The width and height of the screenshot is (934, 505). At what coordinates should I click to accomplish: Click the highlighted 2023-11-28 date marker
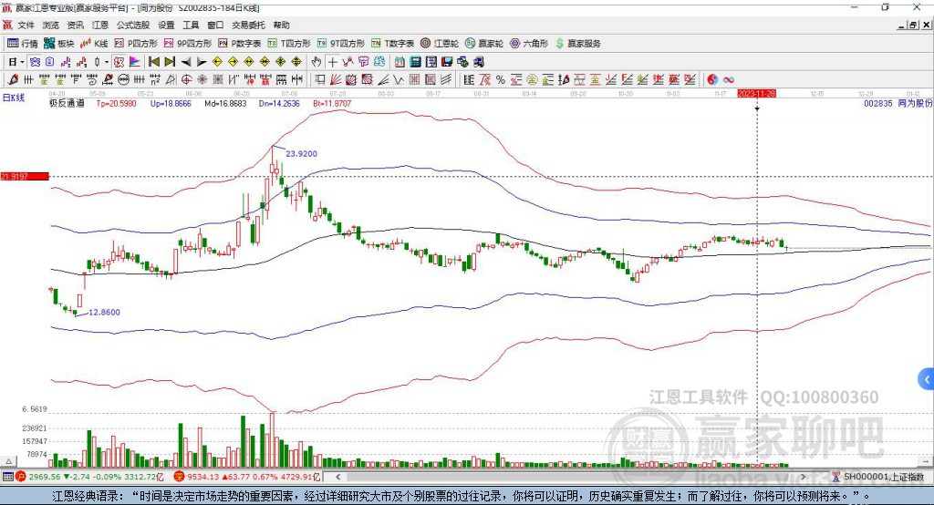pyautogui.click(x=756, y=94)
